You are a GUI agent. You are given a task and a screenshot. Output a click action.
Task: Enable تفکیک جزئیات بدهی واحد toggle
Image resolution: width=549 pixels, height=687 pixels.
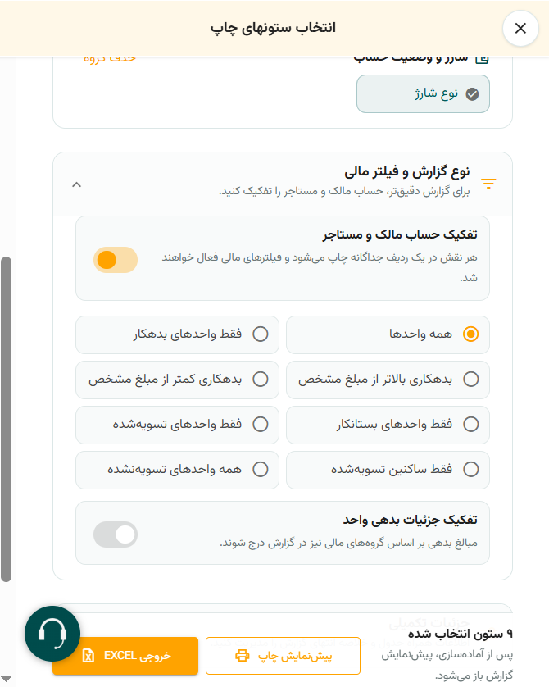(x=116, y=534)
